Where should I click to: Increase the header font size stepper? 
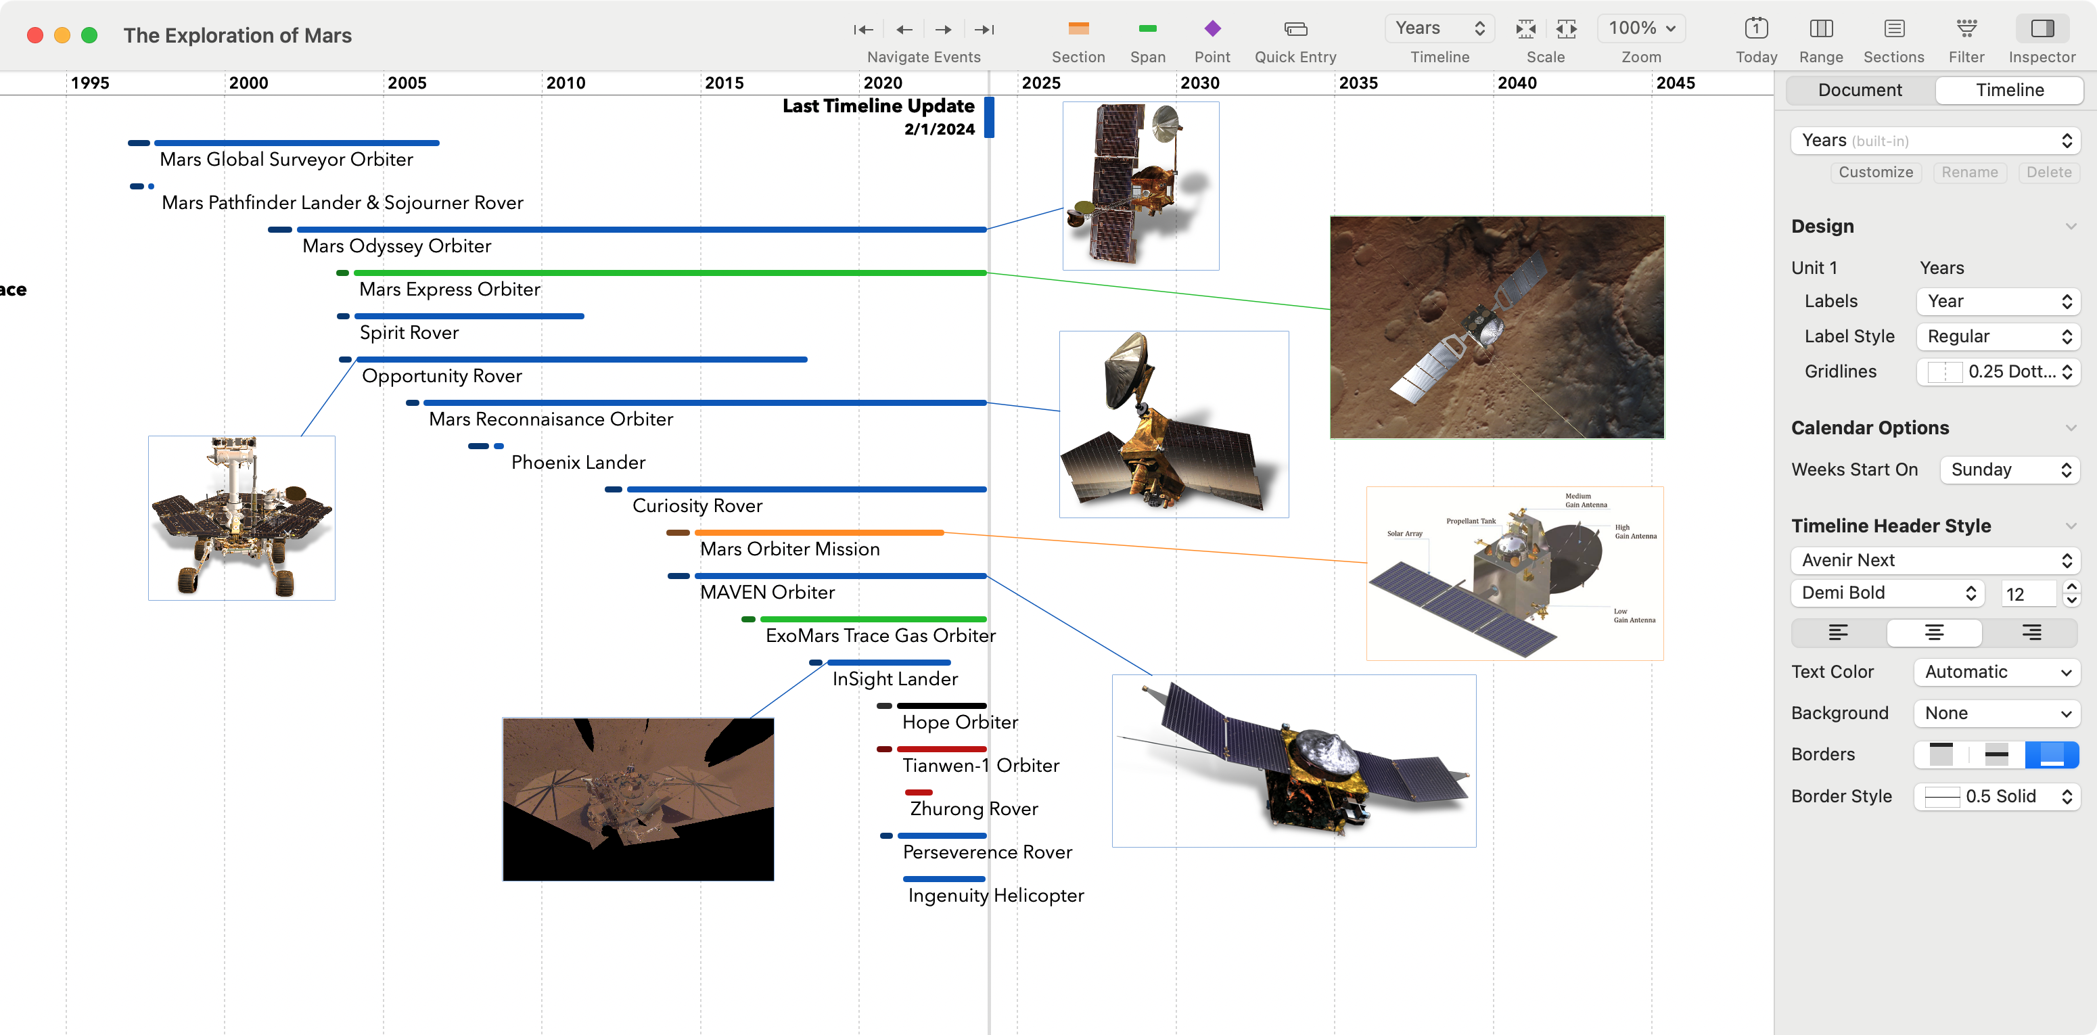pos(2071,587)
